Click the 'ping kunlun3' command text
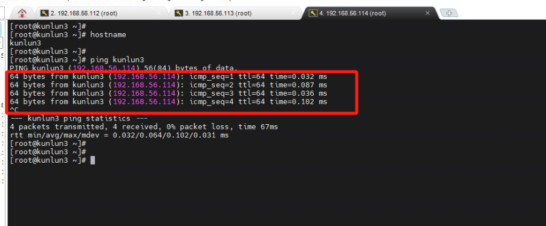546x226 pixels. click(x=117, y=60)
